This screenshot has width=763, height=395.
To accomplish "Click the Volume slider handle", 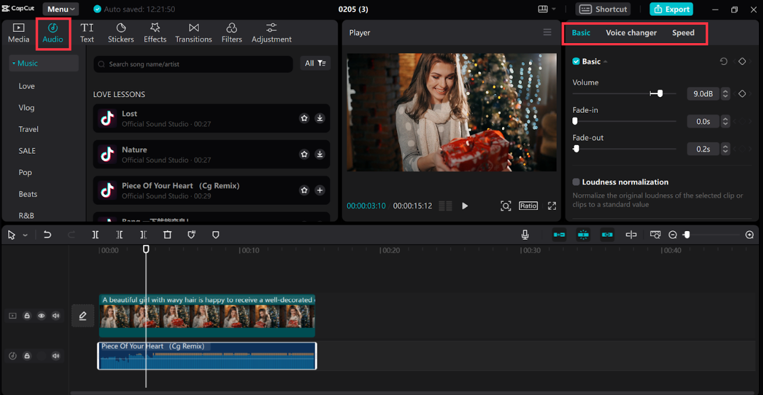I will tap(660, 94).
